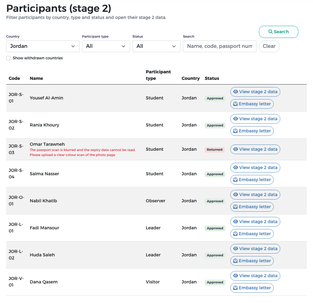Click the name Rania Khoury
The image size is (313, 303).
coord(44,125)
